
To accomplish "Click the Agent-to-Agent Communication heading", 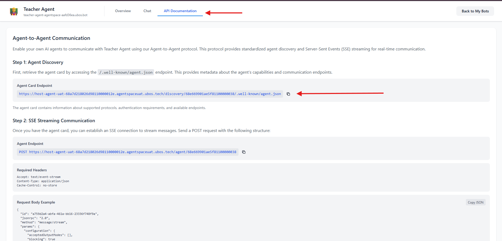I will pos(51,38).
